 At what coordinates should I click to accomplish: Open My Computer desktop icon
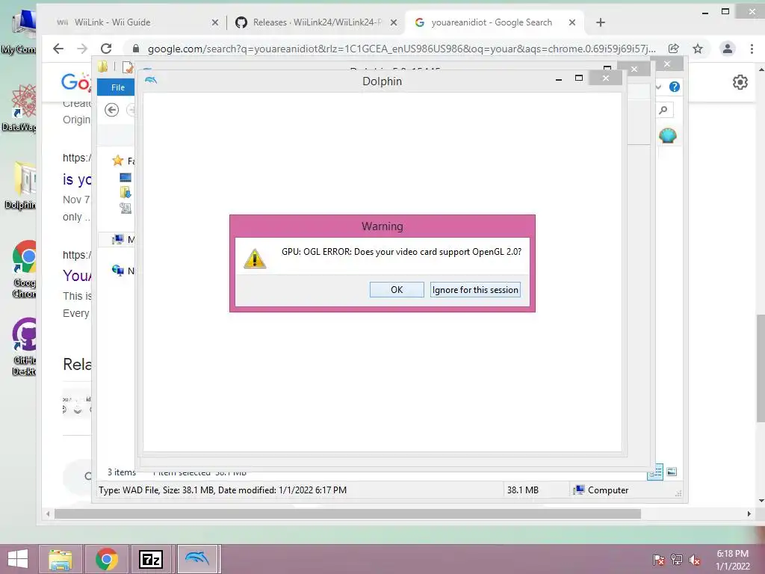coord(19,31)
